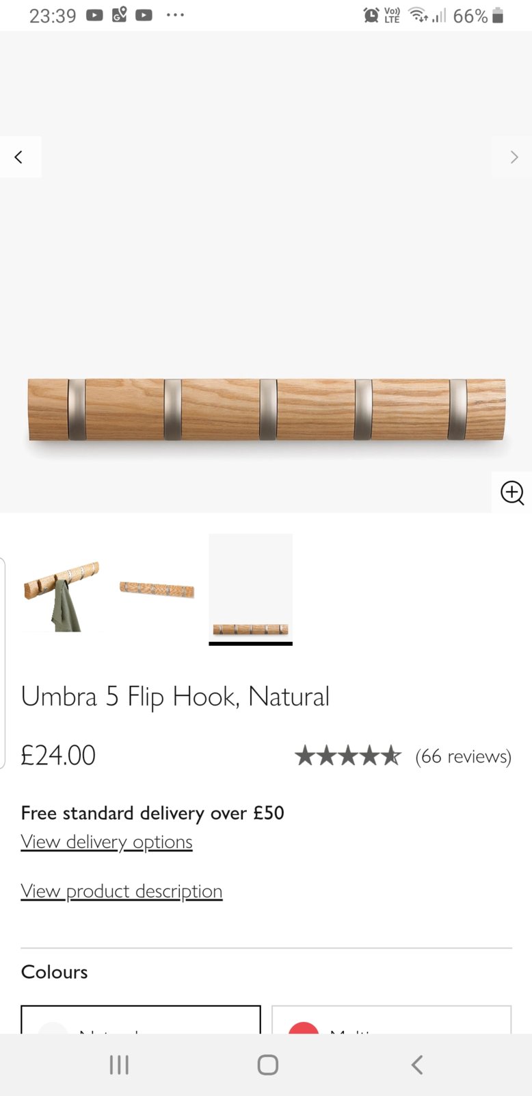Tap the main wooden hook rail image
Viewport: 532px width, 1096px height.
click(x=266, y=409)
